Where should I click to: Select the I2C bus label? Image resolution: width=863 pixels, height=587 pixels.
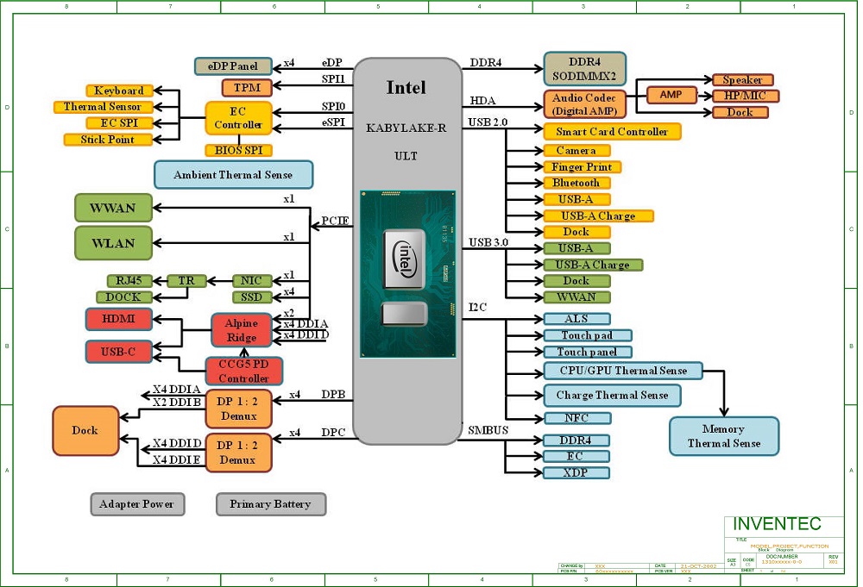(477, 307)
